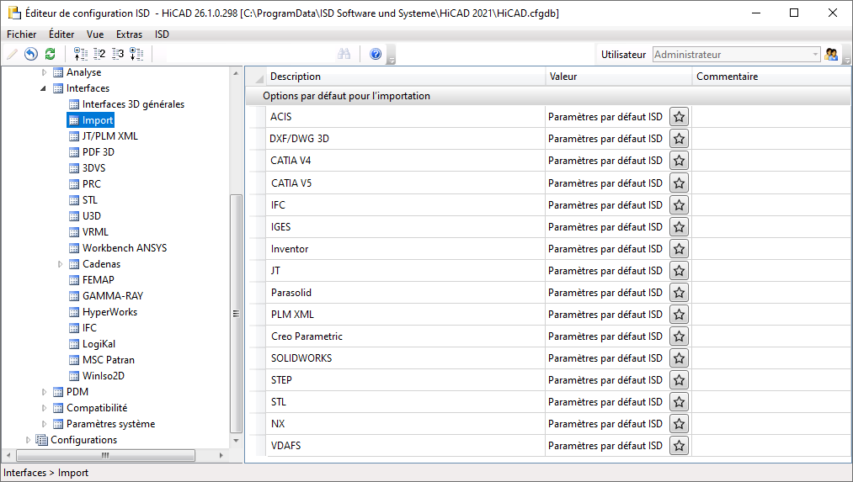This screenshot has width=853, height=482.
Task: Click the star button for ACIS
Action: coord(680,117)
